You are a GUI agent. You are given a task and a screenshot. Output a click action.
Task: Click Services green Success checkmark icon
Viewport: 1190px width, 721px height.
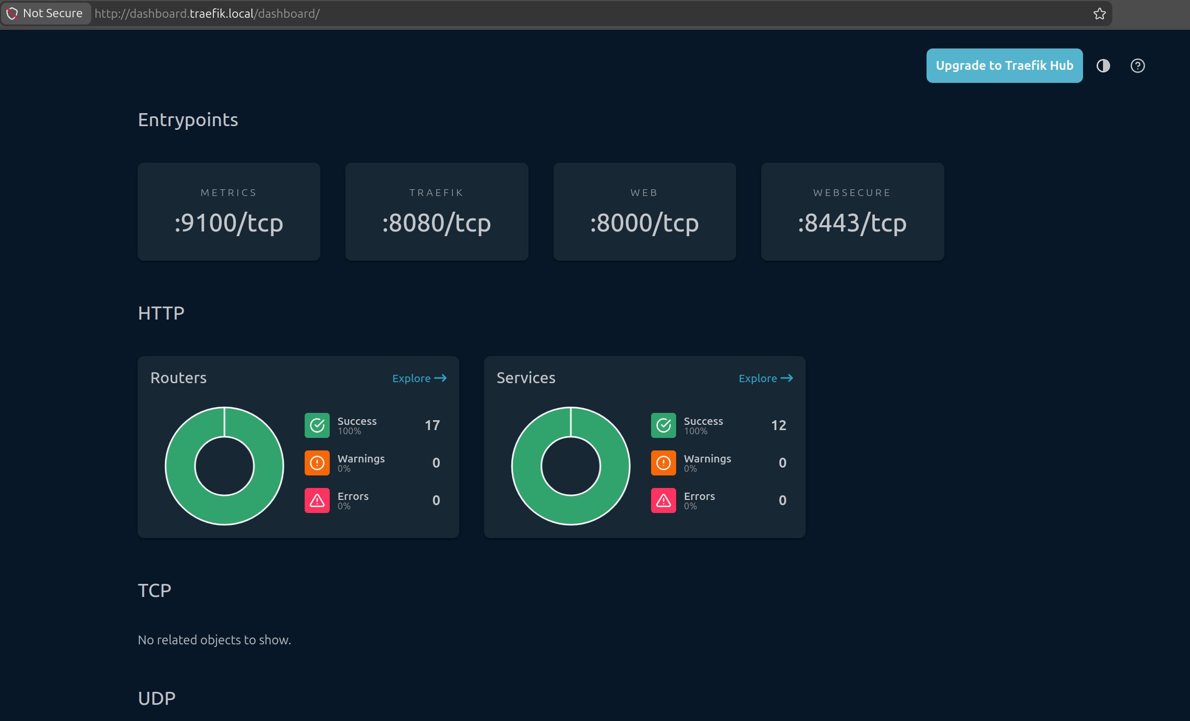pyautogui.click(x=663, y=425)
